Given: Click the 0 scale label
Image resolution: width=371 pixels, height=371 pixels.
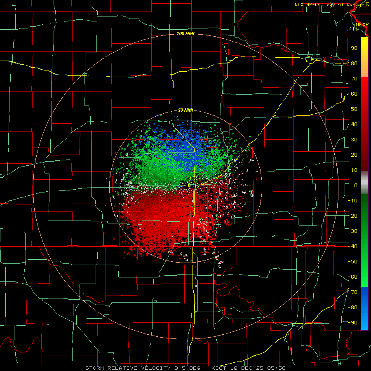Looking at the screenshot, I should click(x=356, y=185).
